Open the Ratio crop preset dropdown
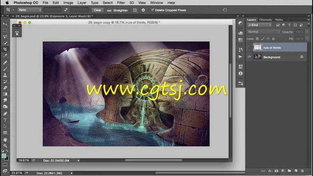This screenshot has height=176, width=313. click(x=29, y=10)
